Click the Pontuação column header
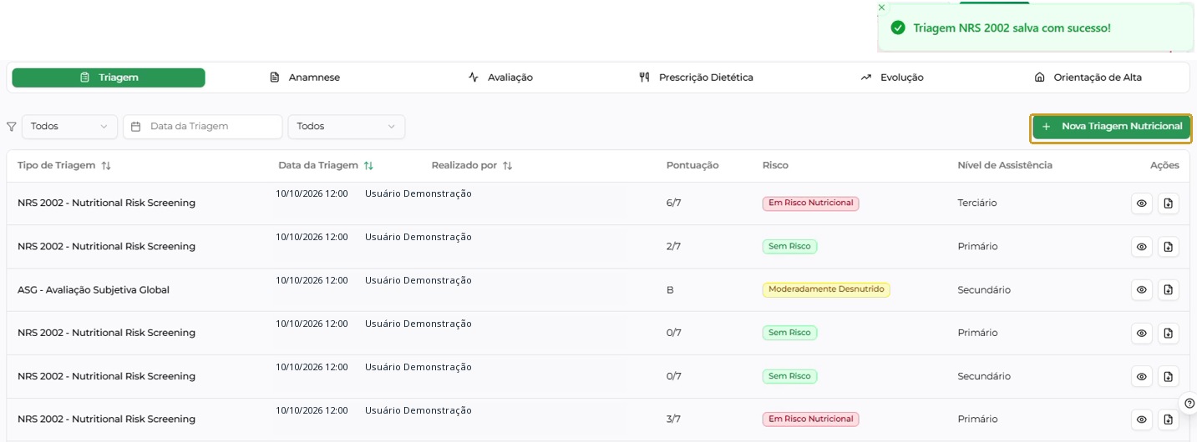Viewport: 1197px width, 442px height. [x=692, y=165]
